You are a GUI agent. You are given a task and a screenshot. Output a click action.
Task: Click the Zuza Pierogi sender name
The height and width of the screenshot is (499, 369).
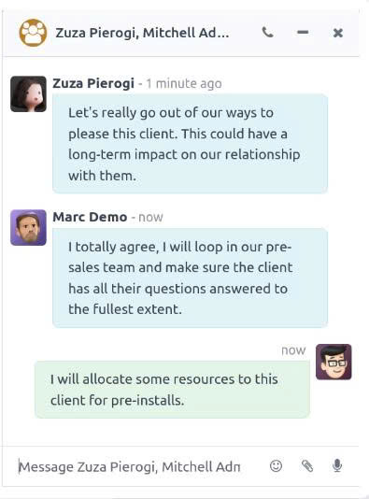point(93,83)
